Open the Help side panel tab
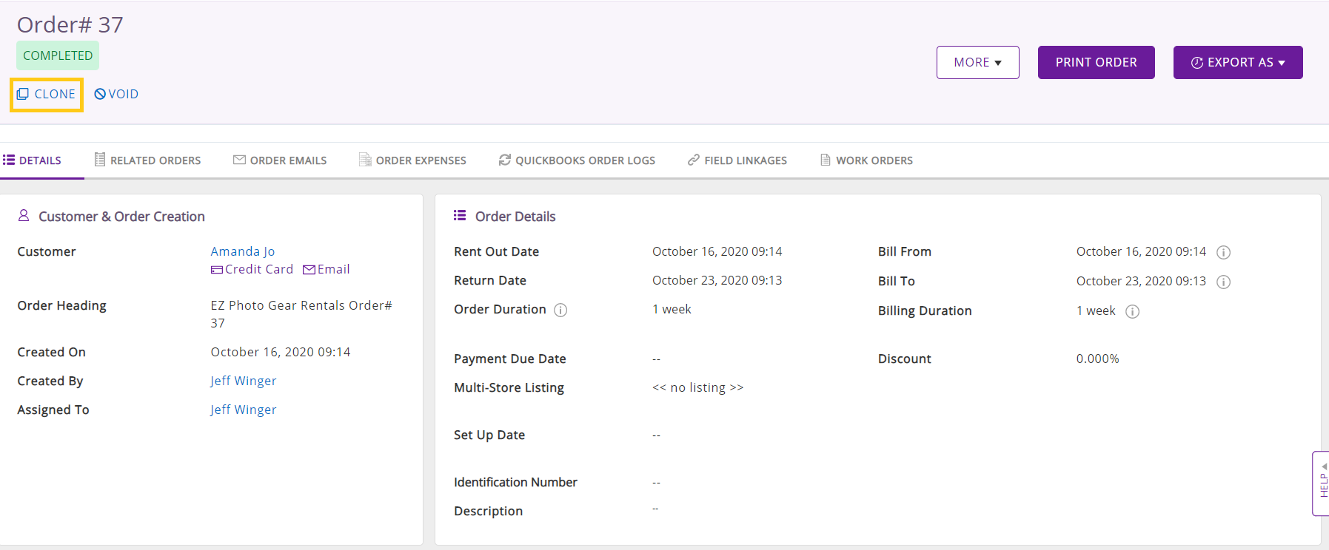Image resolution: width=1329 pixels, height=550 pixels. coord(1321,483)
